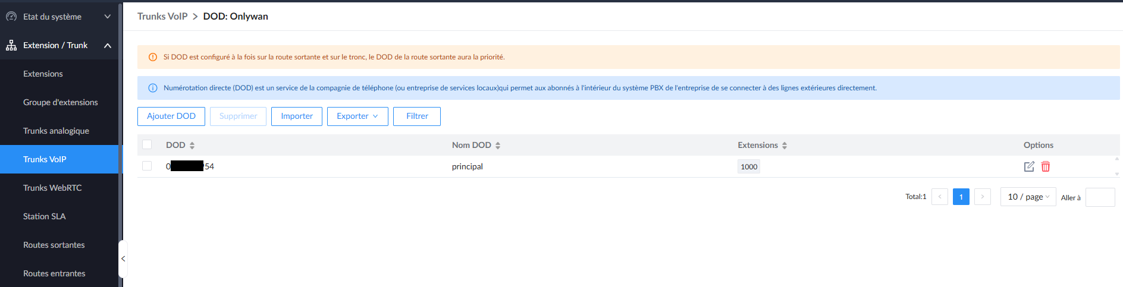Open the 10 / page size dropdown
1123x287 pixels.
[x=1028, y=197]
